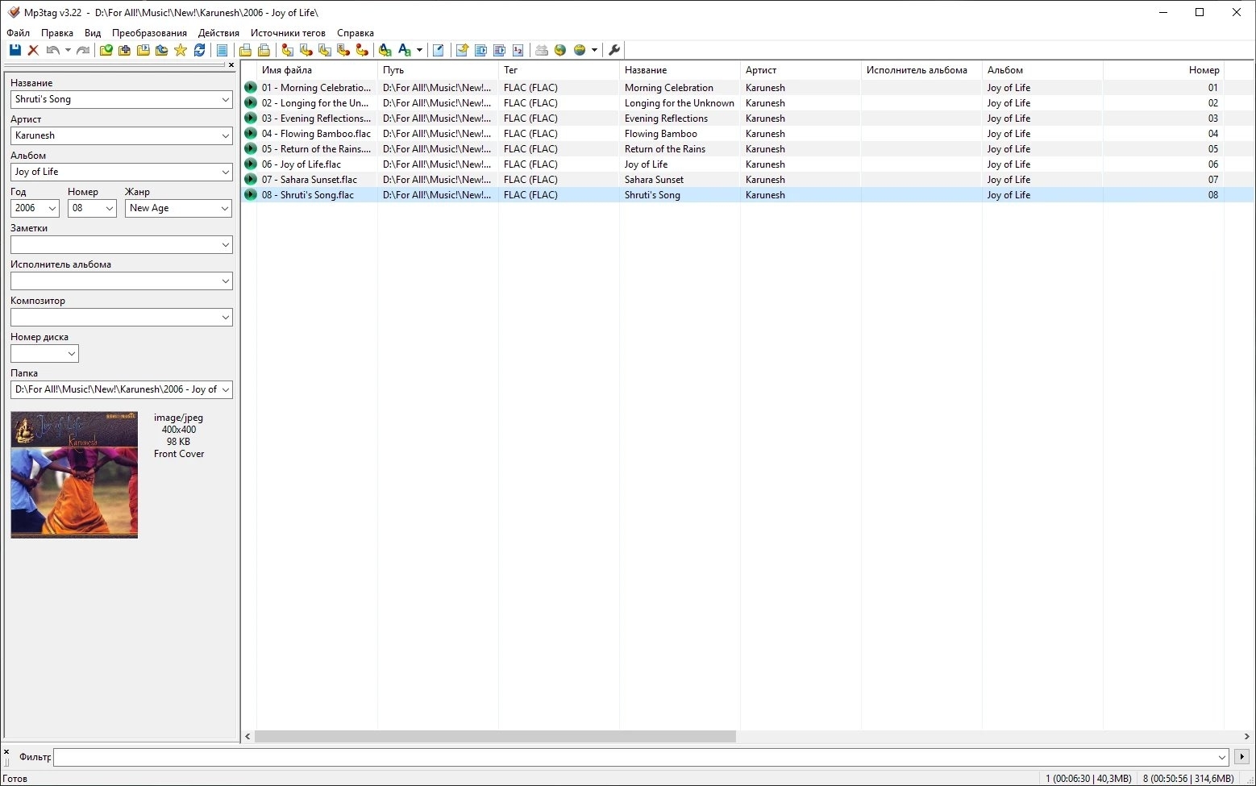Screen dimensions: 1256x786
Task: Expand the tag sources dropdown arrow
Action: 594,50
